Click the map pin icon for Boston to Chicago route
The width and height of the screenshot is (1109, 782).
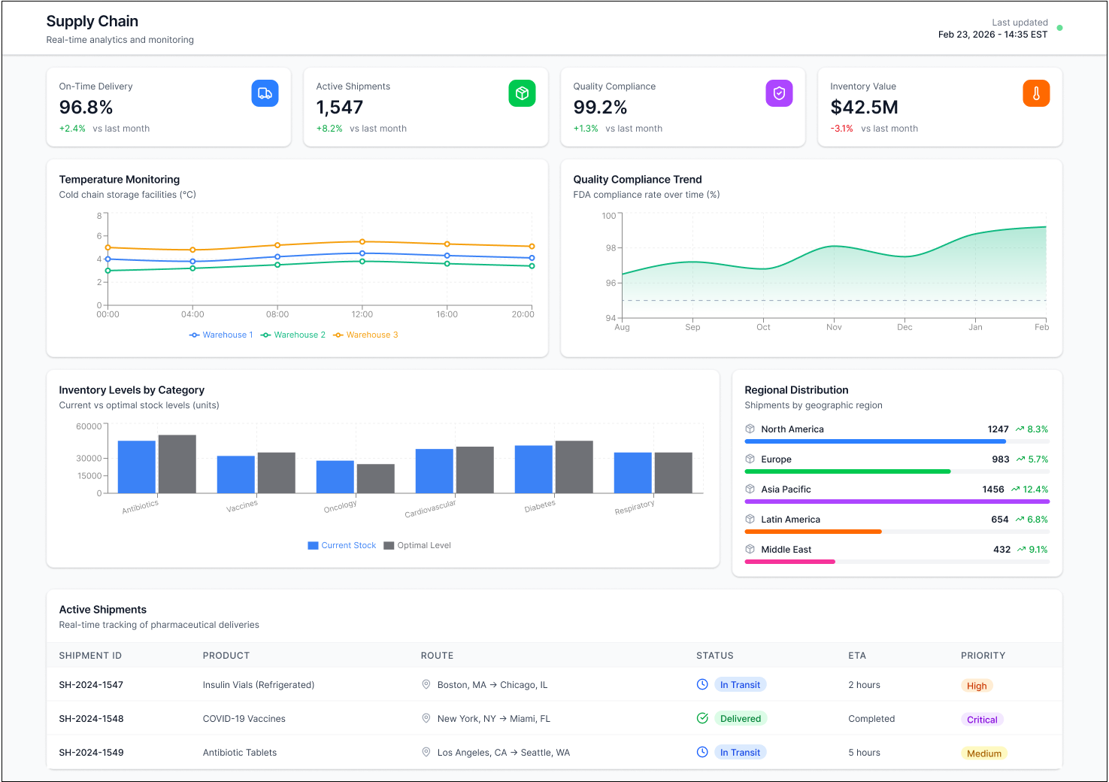pyautogui.click(x=426, y=684)
